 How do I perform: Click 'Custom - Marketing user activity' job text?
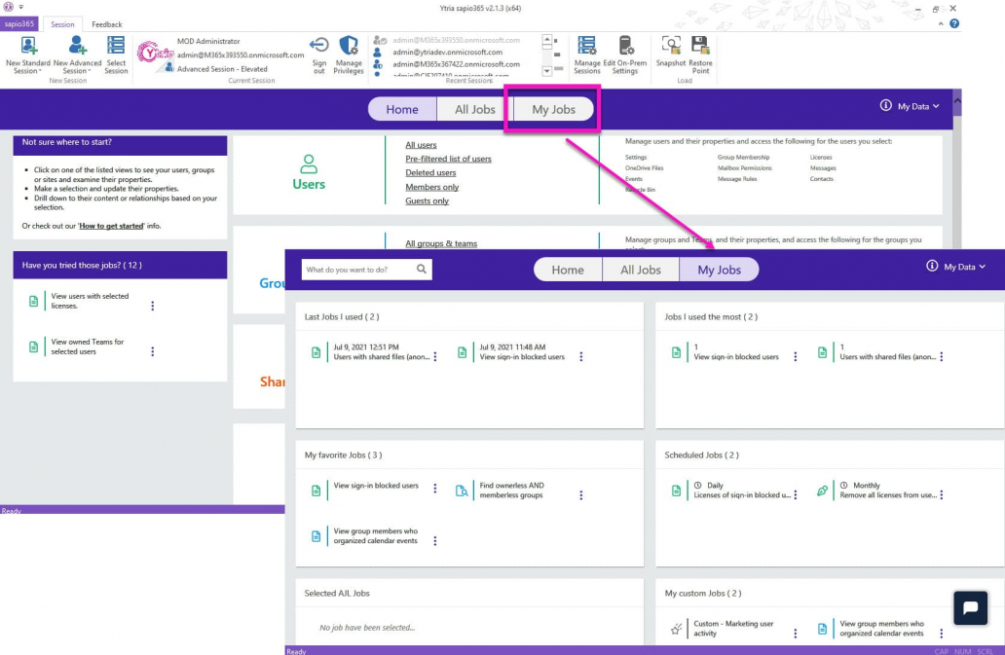pos(734,629)
